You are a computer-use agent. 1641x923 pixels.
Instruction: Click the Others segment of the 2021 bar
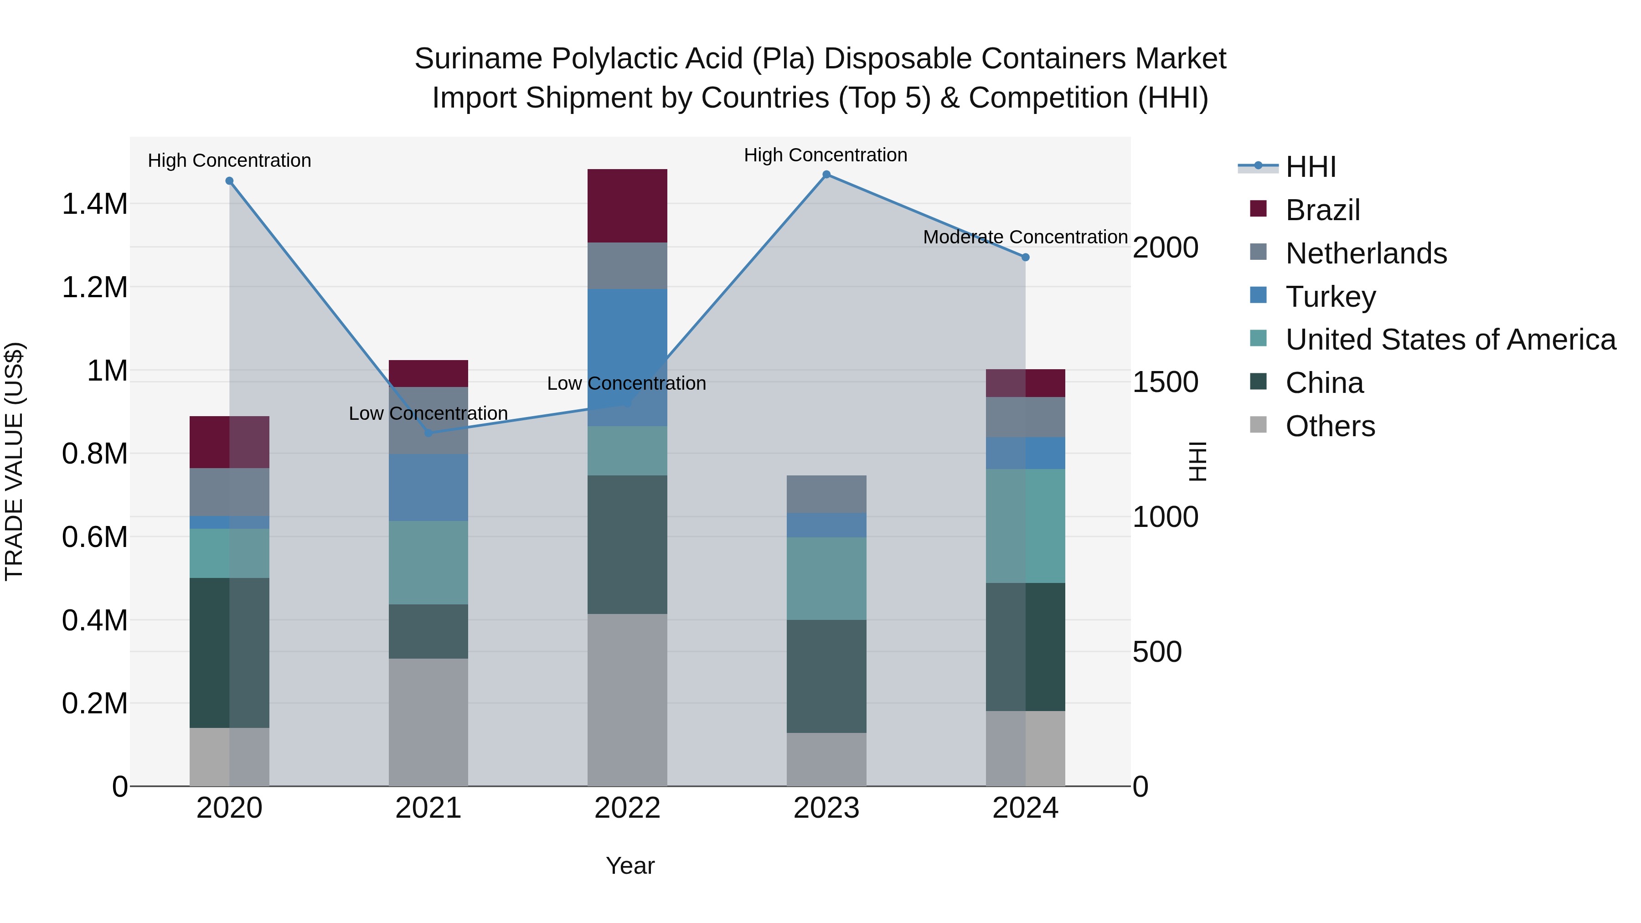tap(429, 722)
